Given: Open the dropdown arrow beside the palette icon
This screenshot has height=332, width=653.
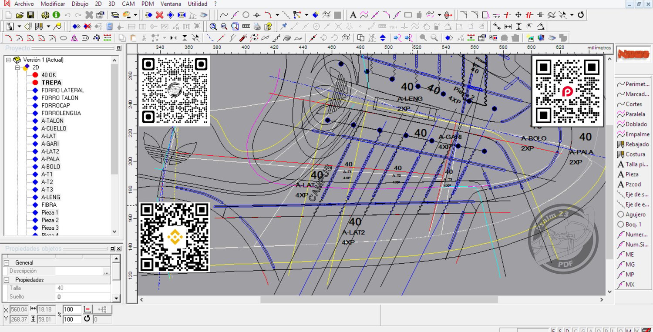Looking at the screenshot, I should pos(135,15).
